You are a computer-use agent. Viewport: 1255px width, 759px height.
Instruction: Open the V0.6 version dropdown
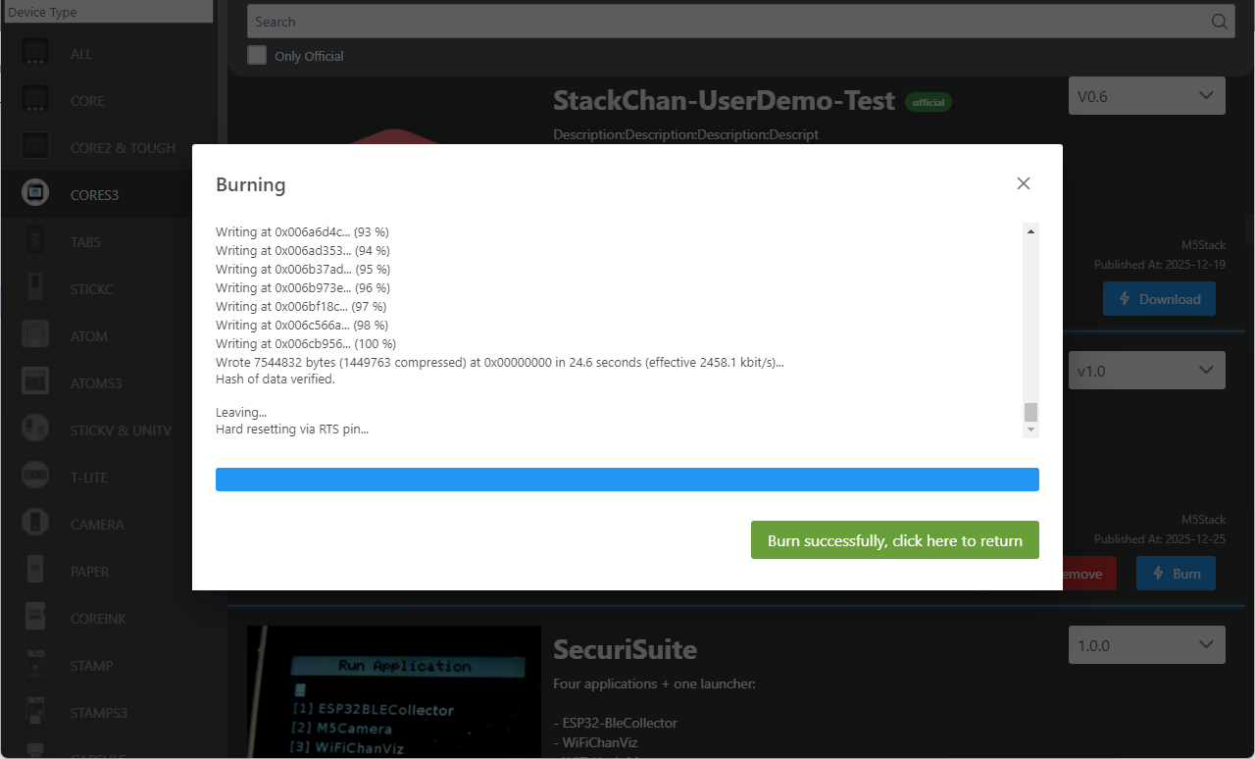click(1146, 96)
